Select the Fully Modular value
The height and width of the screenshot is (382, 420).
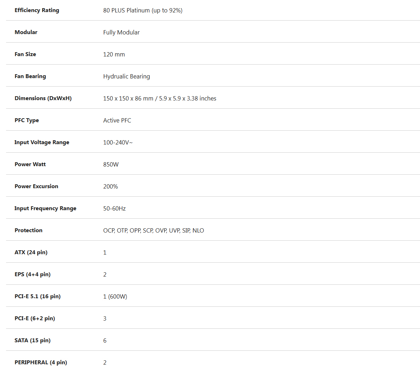click(121, 32)
